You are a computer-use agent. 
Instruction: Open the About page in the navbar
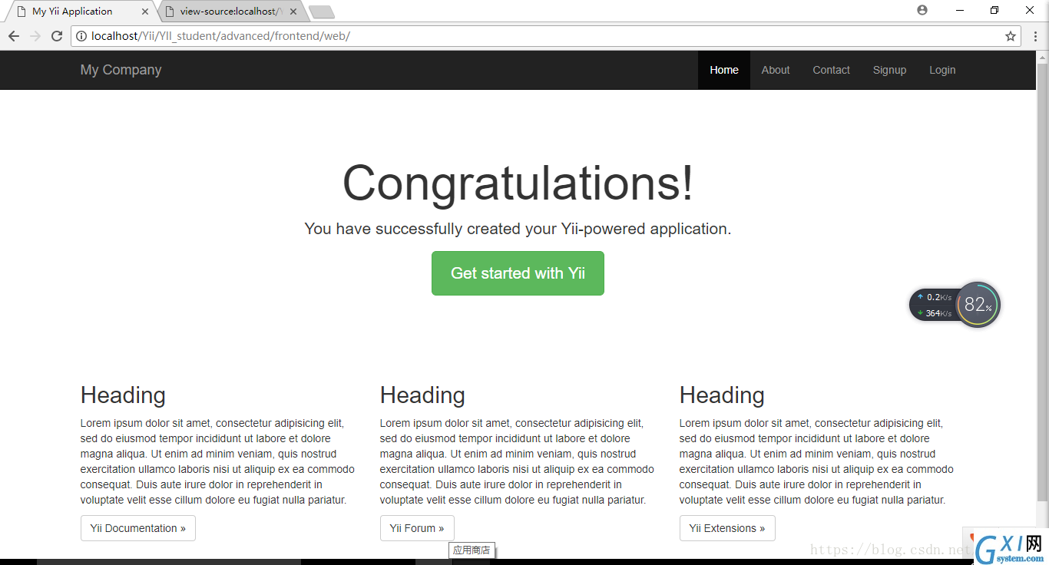[x=776, y=70]
